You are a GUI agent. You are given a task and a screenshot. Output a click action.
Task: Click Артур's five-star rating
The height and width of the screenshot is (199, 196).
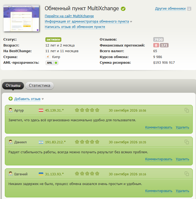[87, 110]
